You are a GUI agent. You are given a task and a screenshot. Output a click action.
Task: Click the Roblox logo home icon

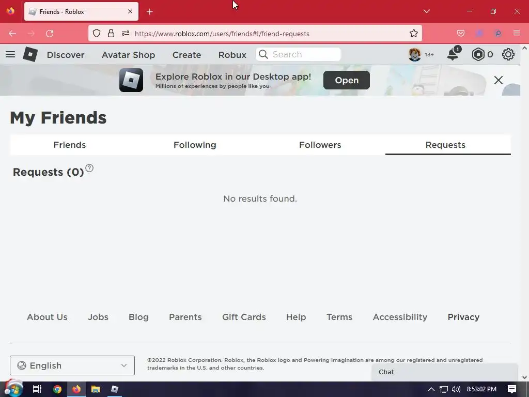pos(30,54)
